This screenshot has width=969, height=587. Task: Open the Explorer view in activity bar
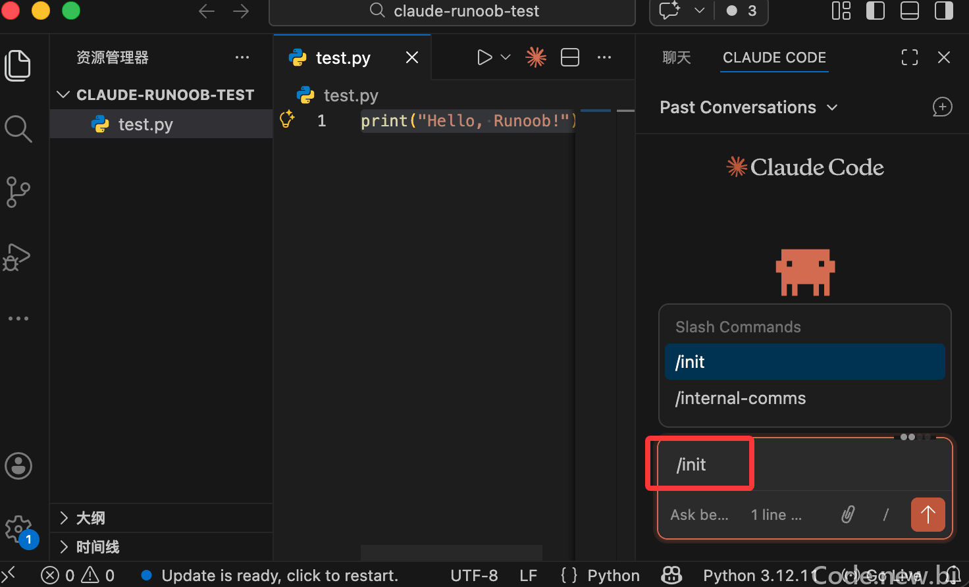coord(18,66)
